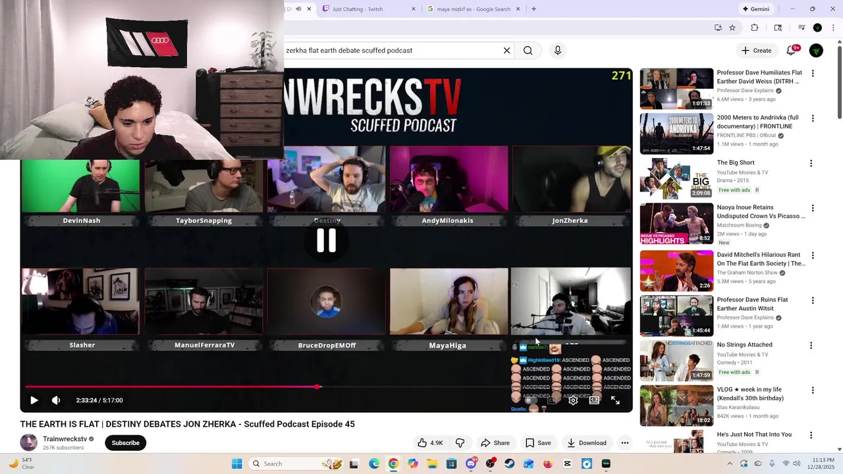843x474 pixels.
Task: Dislike the video with thumbs down
Action: click(x=460, y=443)
